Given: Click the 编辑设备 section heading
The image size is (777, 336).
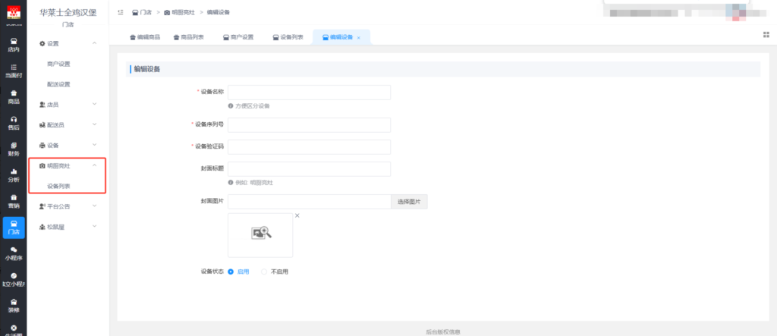Looking at the screenshot, I should point(147,69).
